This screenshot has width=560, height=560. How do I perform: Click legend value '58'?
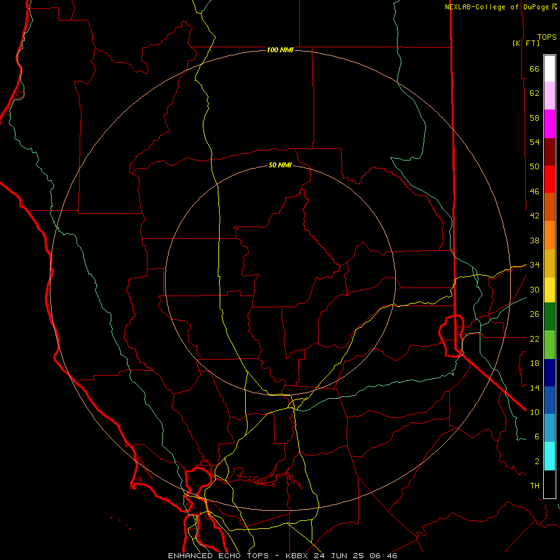tap(534, 118)
